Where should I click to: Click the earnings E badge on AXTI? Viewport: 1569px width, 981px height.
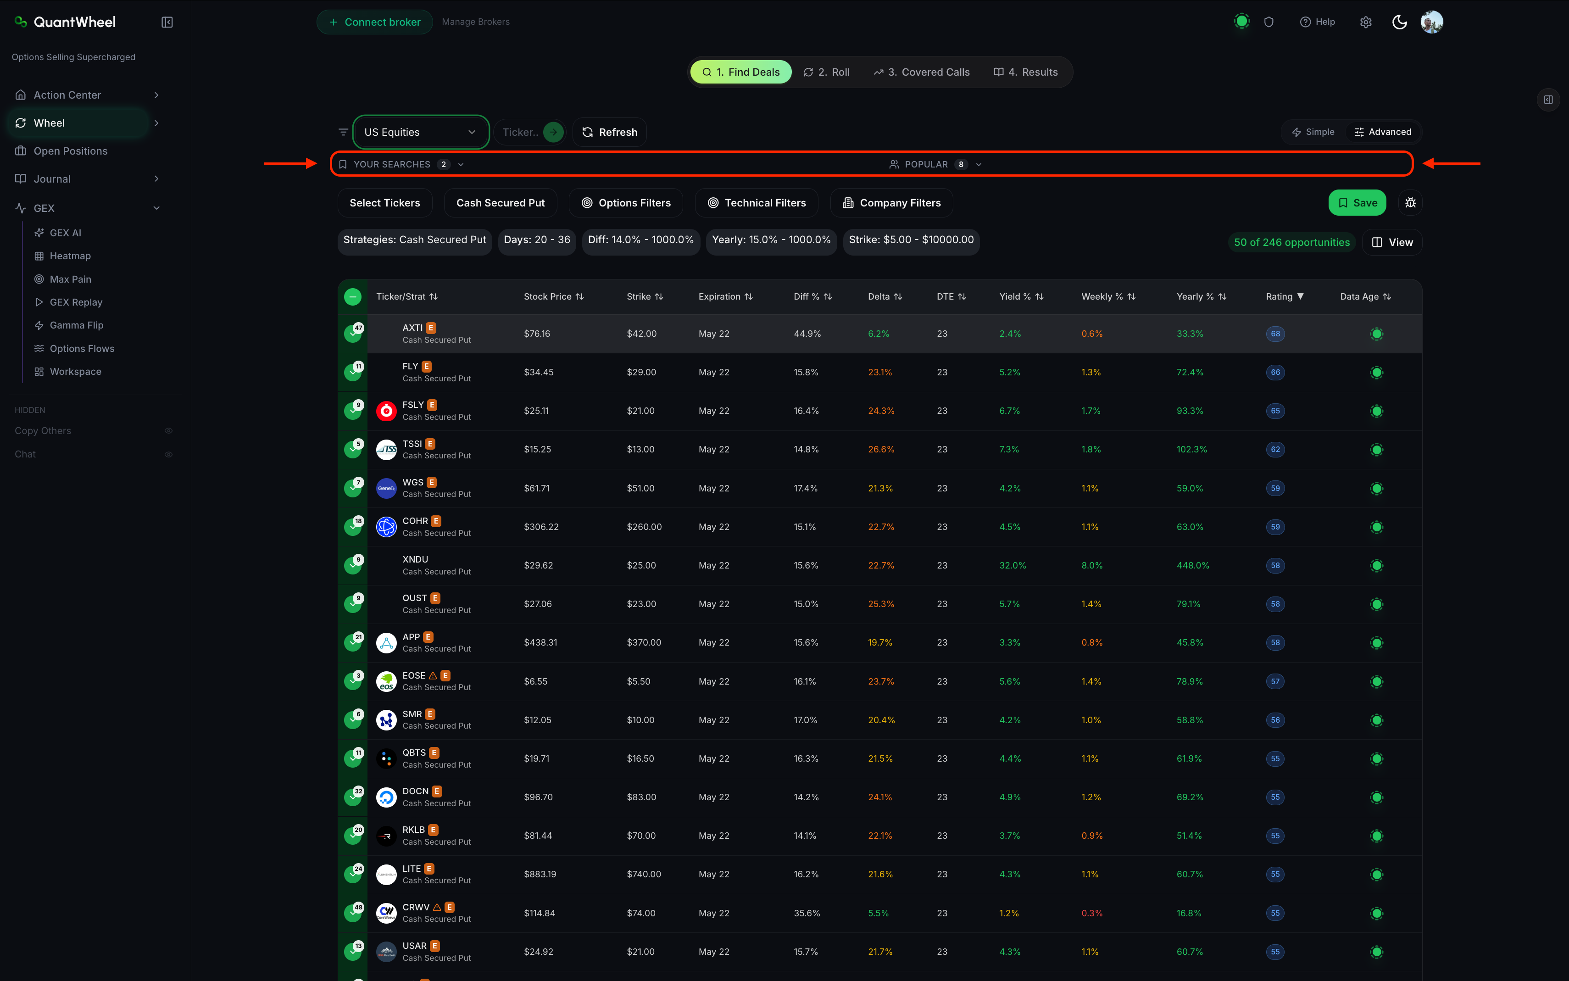pyautogui.click(x=431, y=328)
